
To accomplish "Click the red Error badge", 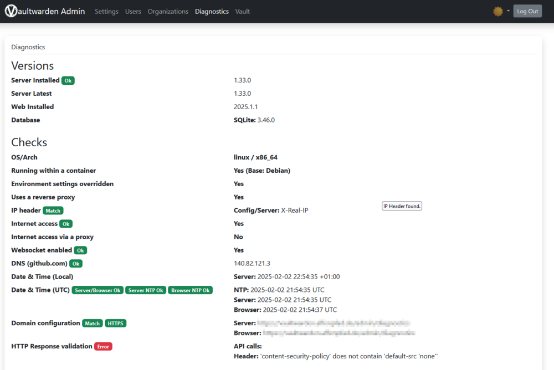I will coord(103,347).
